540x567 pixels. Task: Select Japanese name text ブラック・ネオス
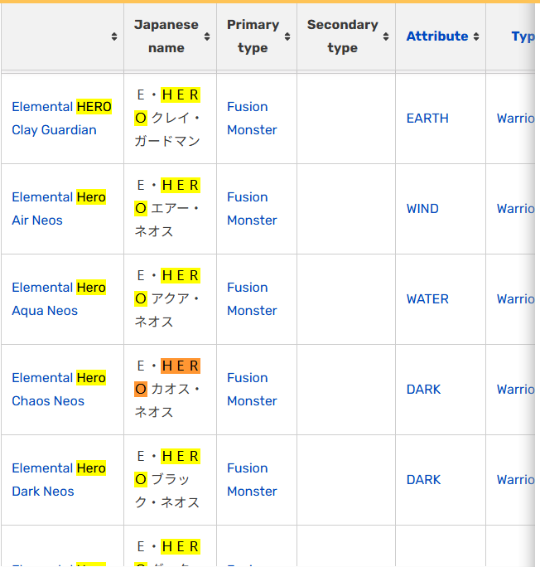tap(167, 491)
